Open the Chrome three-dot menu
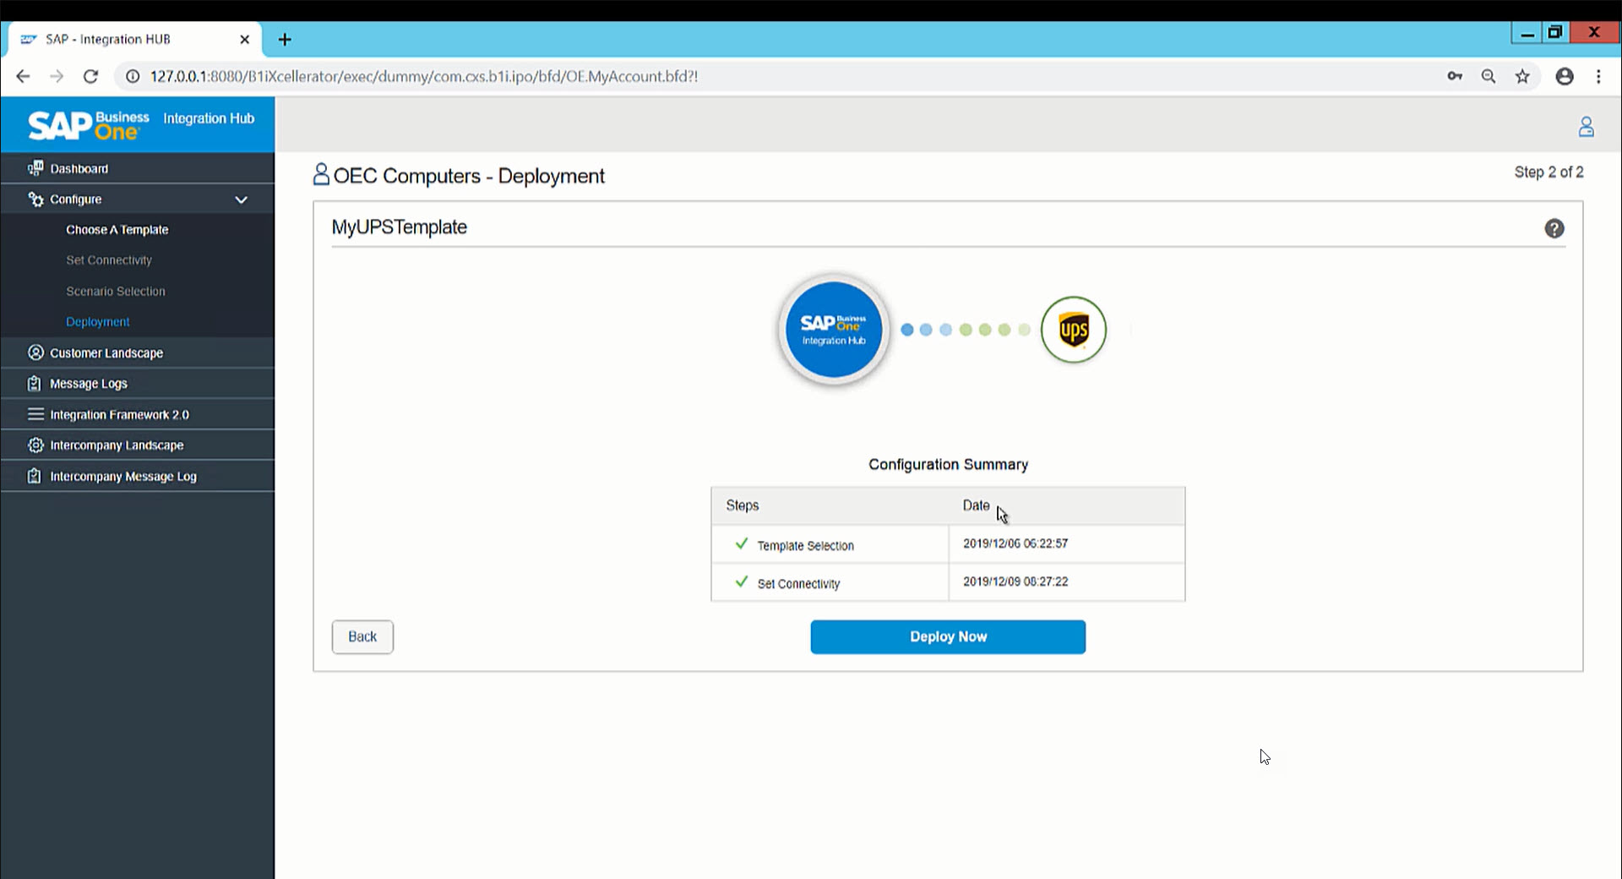The width and height of the screenshot is (1622, 879). click(1598, 76)
